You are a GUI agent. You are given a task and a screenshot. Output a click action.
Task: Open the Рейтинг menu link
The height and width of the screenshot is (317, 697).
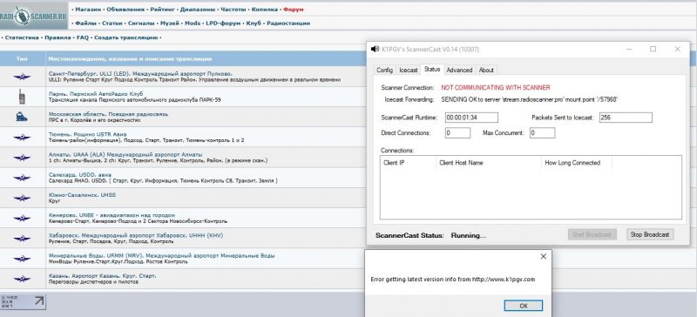(162, 9)
